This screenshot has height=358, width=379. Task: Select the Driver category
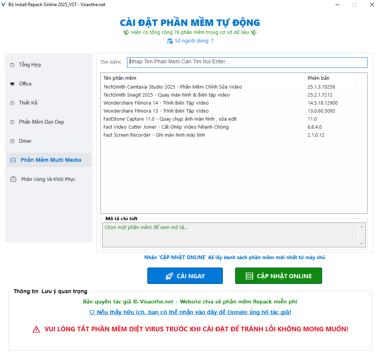49,141
